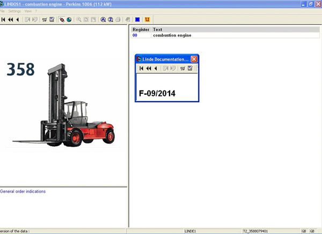Open the '?' help menu
The height and width of the screenshot is (234, 322).
click(x=36, y=11)
